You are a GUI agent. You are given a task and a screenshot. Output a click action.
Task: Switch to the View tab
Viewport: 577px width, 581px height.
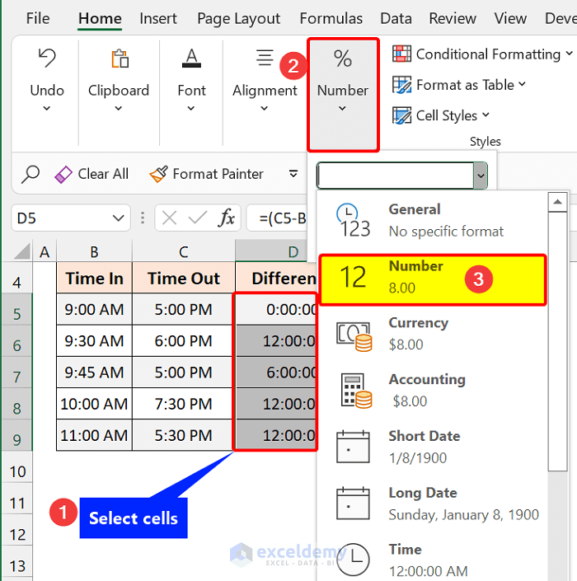510,18
